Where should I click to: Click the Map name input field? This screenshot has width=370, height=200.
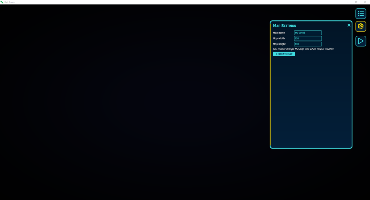[308, 33]
